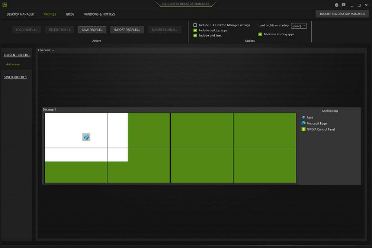Toggle the Minimize existing apps checkbox
Image resolution: width=372 pixels, height=248 pixels.
tap(260, 34)
